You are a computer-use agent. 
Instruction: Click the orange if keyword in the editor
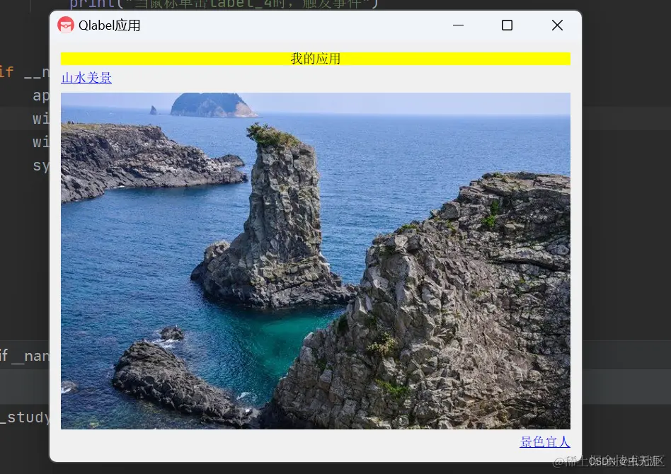pyautogui.click(x=6, y=71)
